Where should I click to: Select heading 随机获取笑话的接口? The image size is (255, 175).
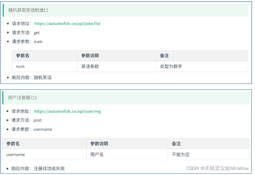pos(28,10)
